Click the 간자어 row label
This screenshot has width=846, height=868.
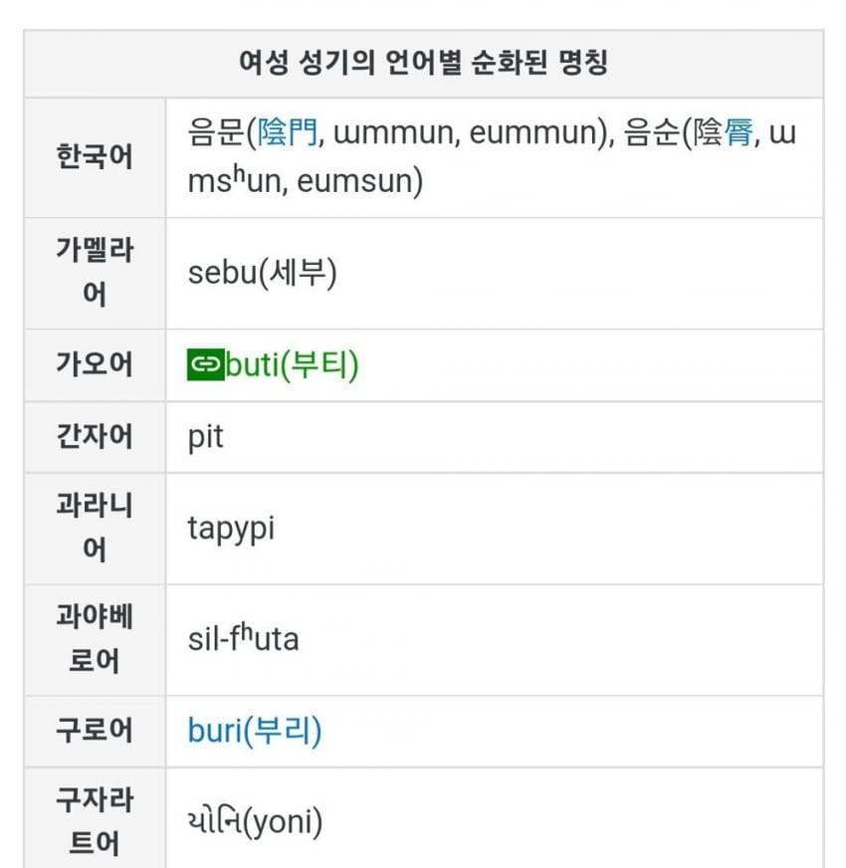[x=94, y=436]
